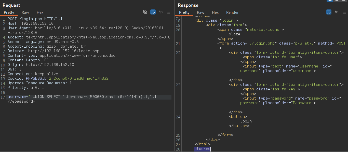Click the 'login' button text in Response

click(246, 121)
